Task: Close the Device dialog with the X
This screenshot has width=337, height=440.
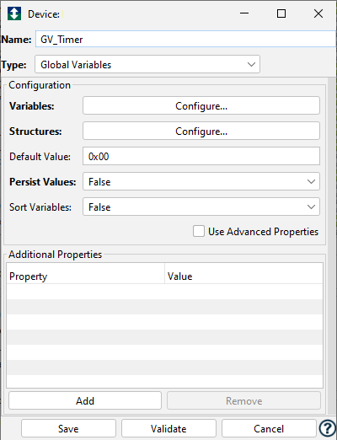Action: pyautogui.click(x=318, y=13)
